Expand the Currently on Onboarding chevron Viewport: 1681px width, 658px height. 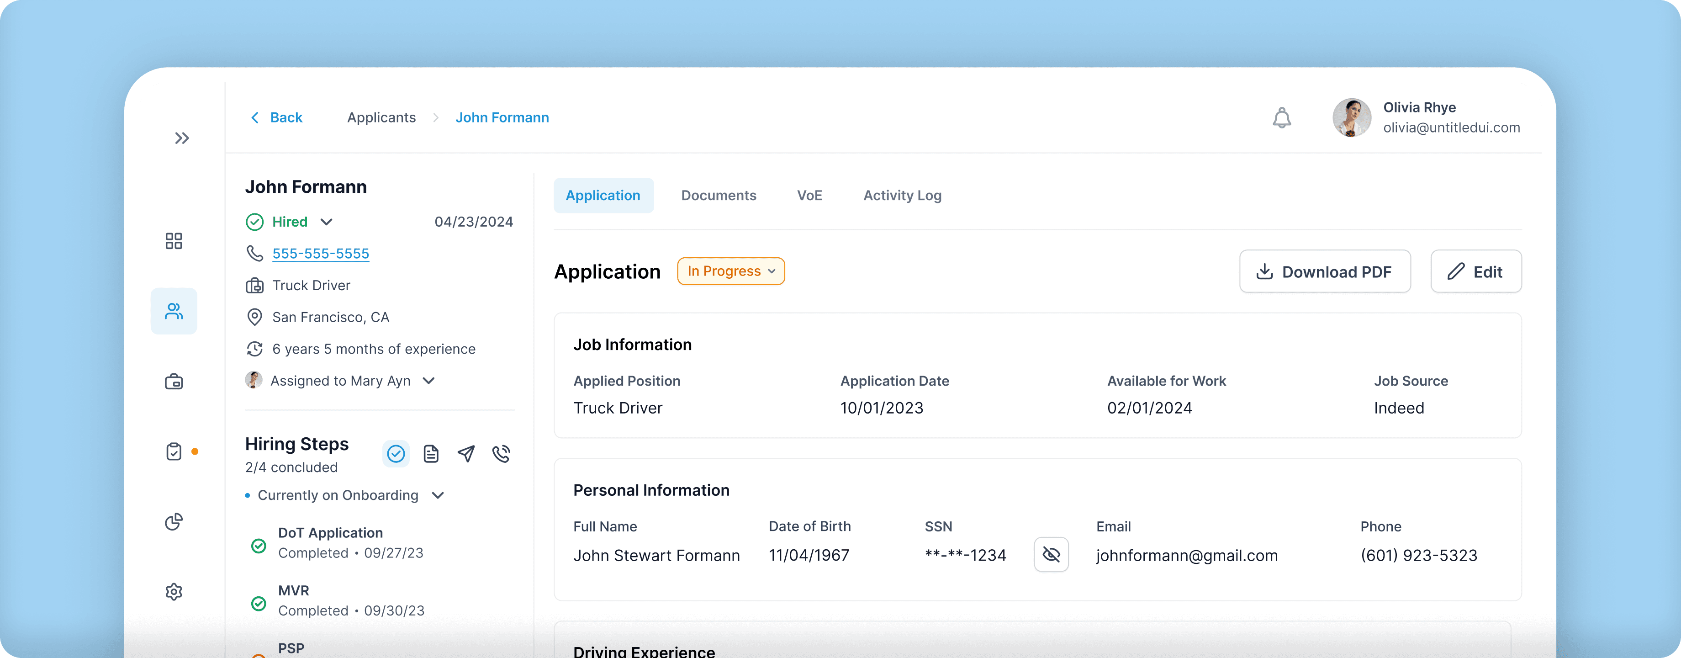point(438,495)
